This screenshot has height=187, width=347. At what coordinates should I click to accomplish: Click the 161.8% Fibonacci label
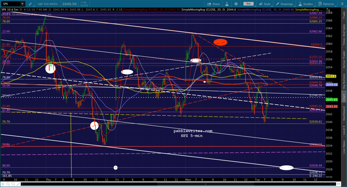pos(7,176)
